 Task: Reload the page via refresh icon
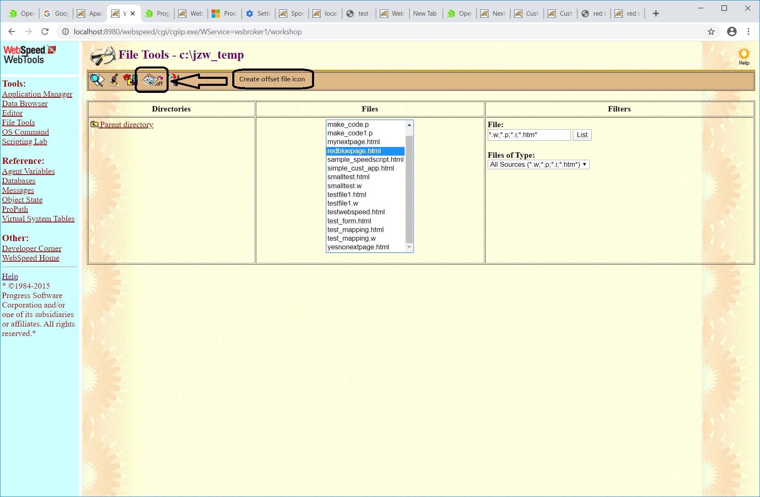click(x=45, y=31)
